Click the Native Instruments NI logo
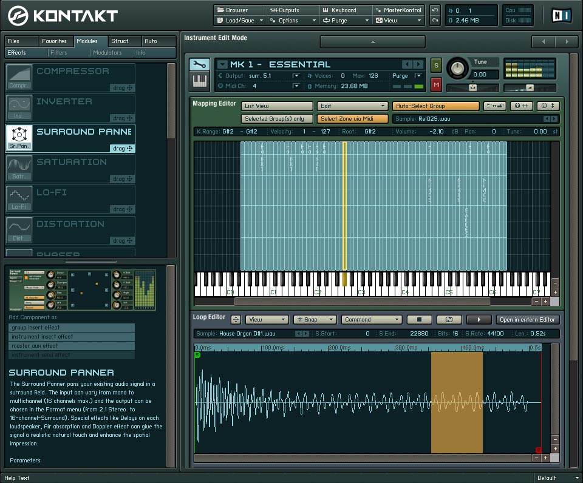Screen dimensions: 583x483 click(x=561, y=15)
